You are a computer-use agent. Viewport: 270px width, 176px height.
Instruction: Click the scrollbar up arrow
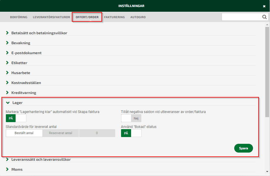coord(267,25)
